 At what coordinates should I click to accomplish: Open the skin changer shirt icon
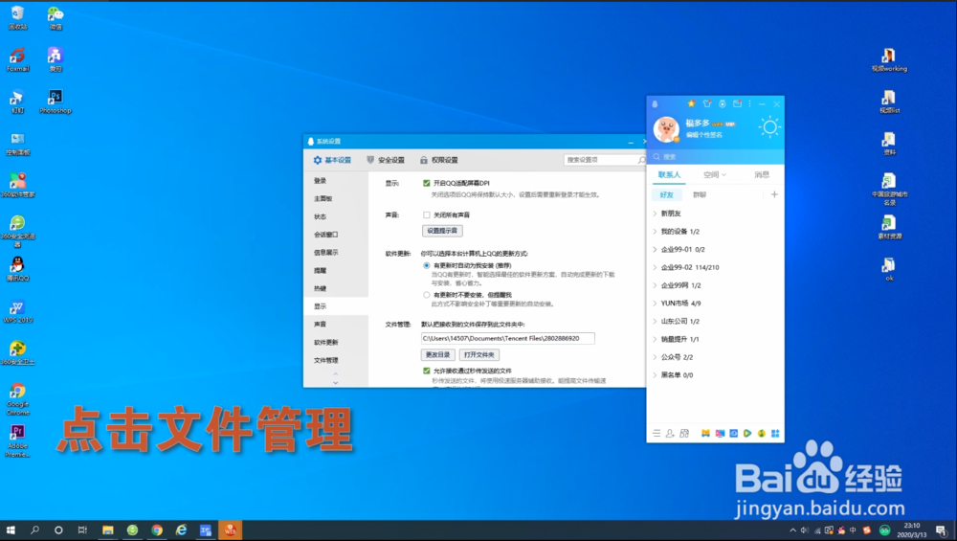click(x=707, y=103)
